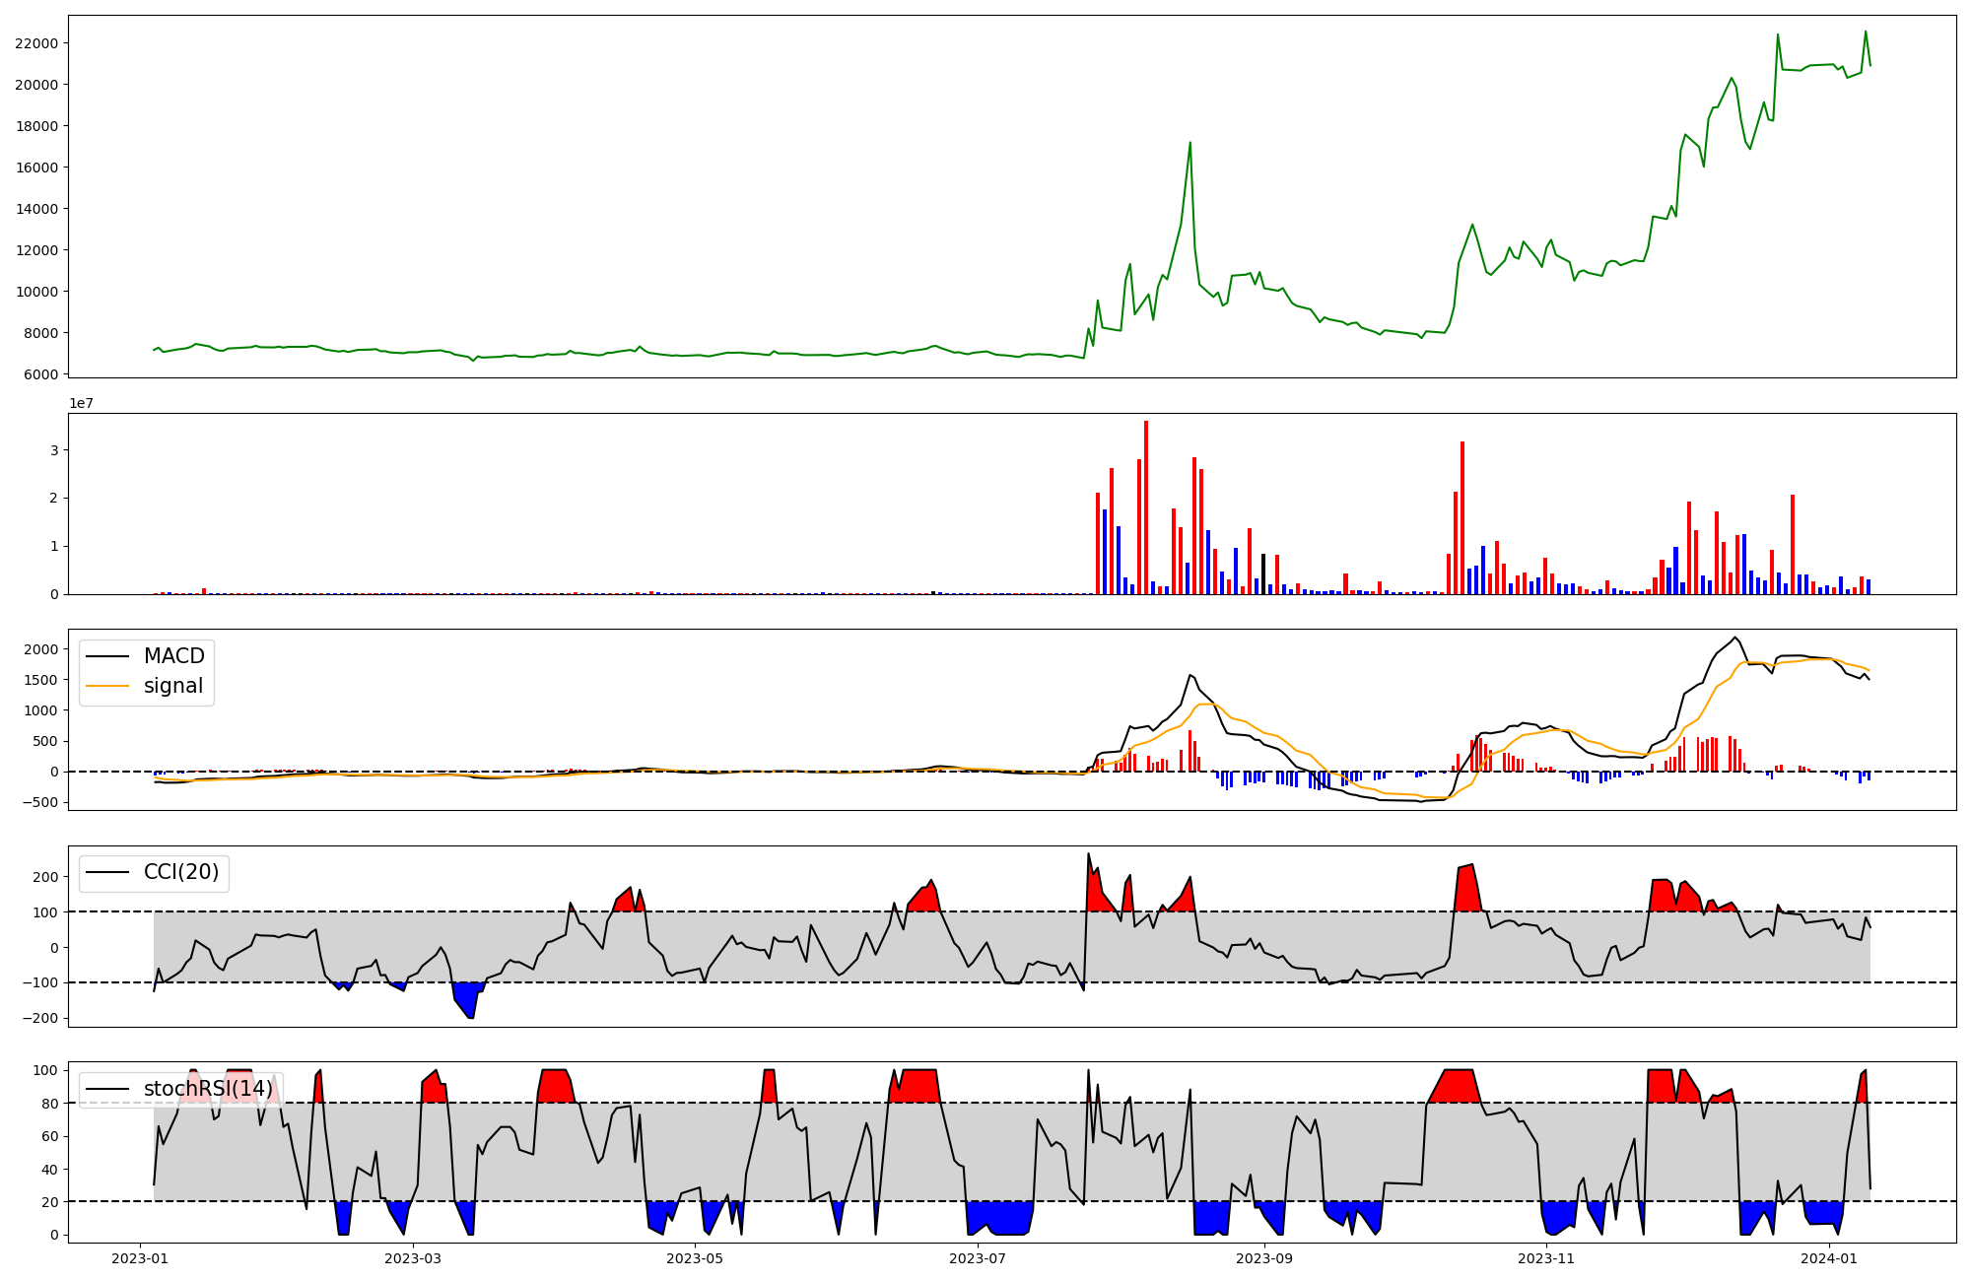Click the 1e7 volume scale notation
1971x1281 pixels.
coord(81,403)
